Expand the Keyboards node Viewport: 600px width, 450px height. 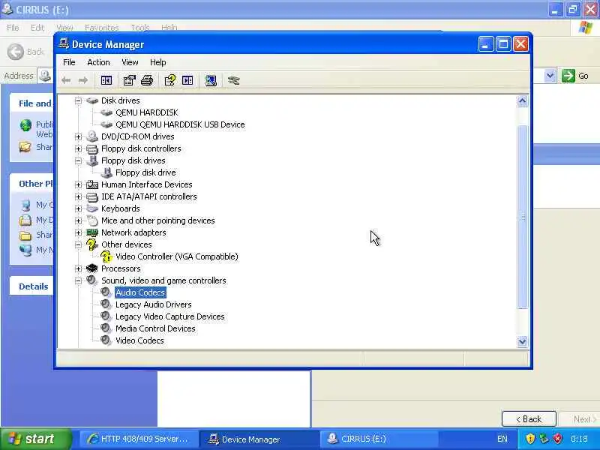79,209
